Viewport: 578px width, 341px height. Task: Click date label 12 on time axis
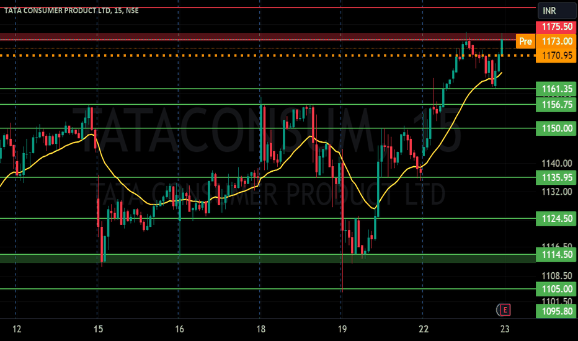17,329
